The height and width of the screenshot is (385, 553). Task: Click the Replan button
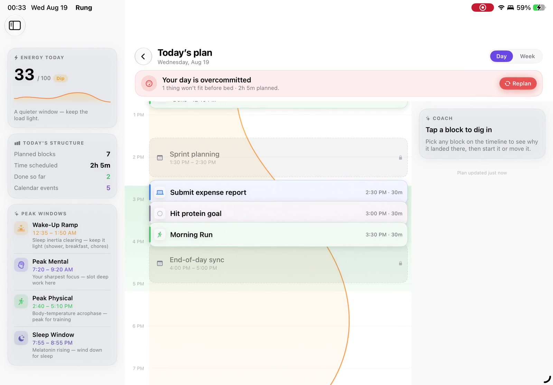(518, 83)
